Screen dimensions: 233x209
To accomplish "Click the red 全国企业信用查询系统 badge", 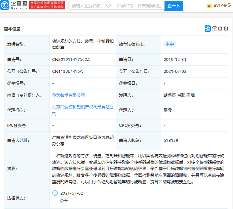I will [47, 5].
